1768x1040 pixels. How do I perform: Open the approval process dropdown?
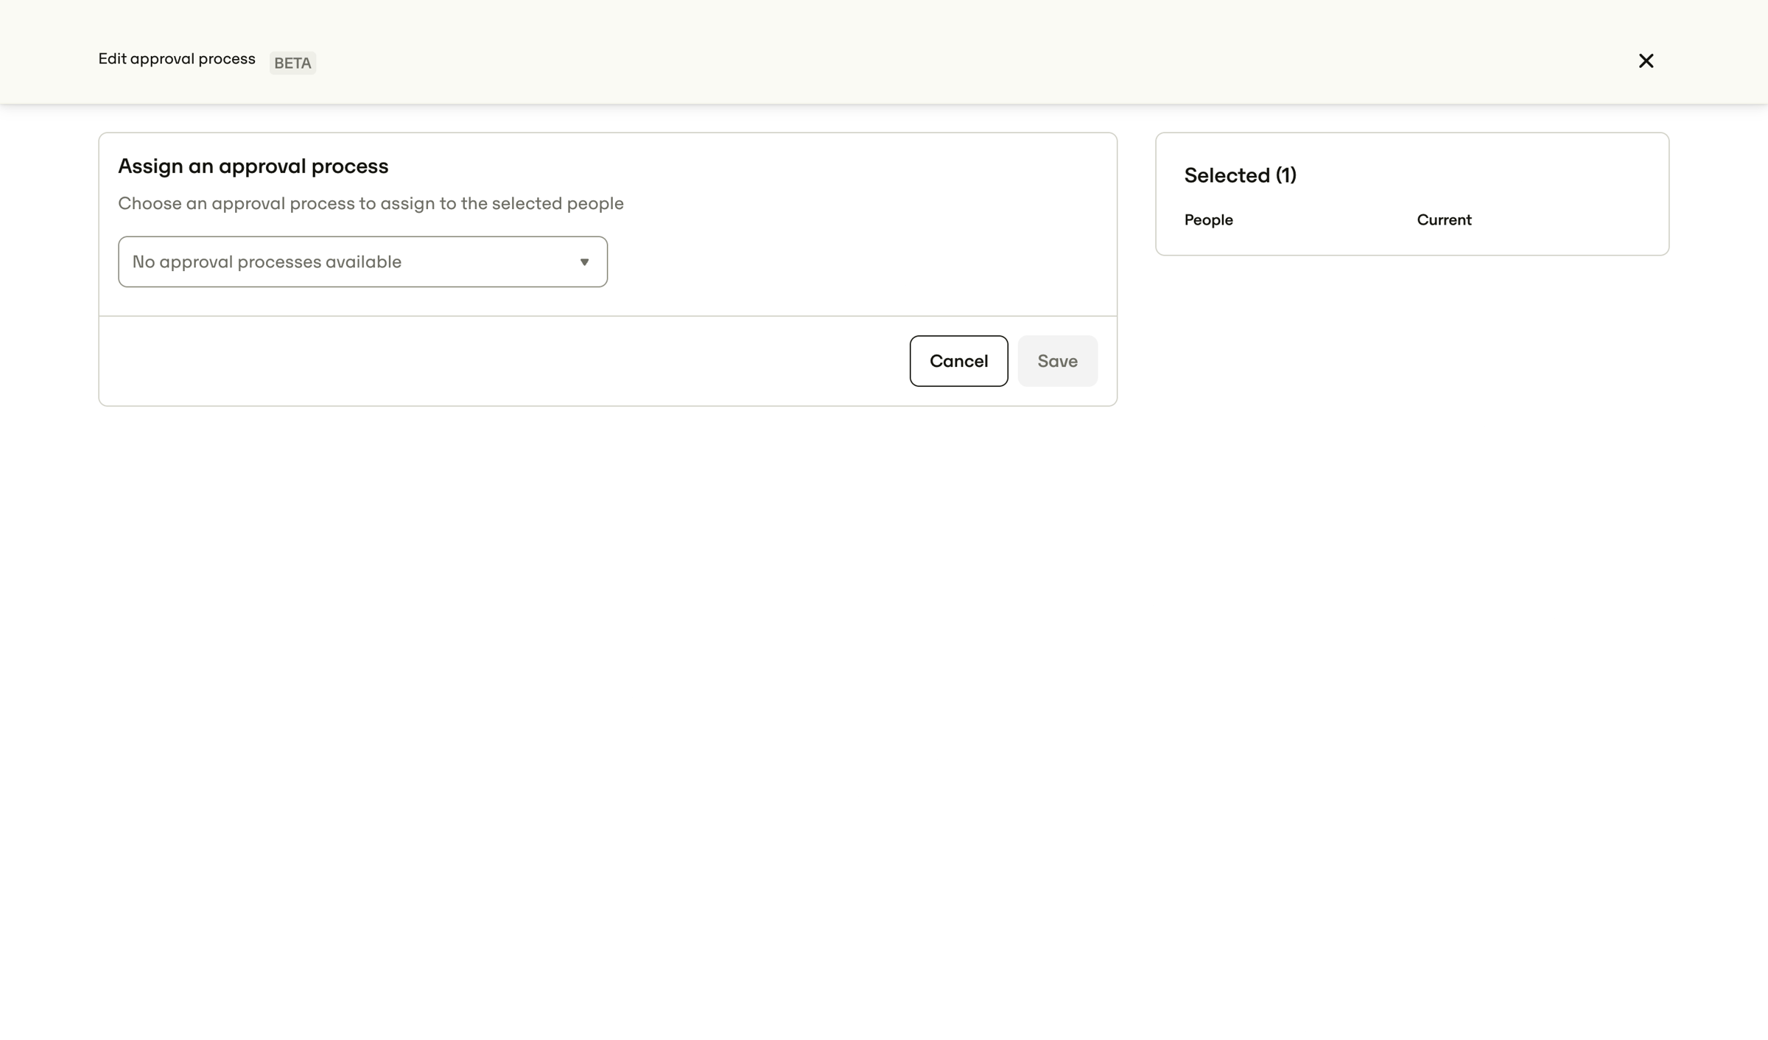click(x=362, y=261)
